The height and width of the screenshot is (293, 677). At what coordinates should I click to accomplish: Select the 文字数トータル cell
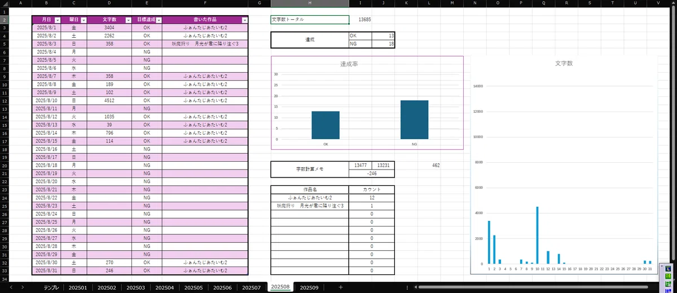tap(310, 20)
